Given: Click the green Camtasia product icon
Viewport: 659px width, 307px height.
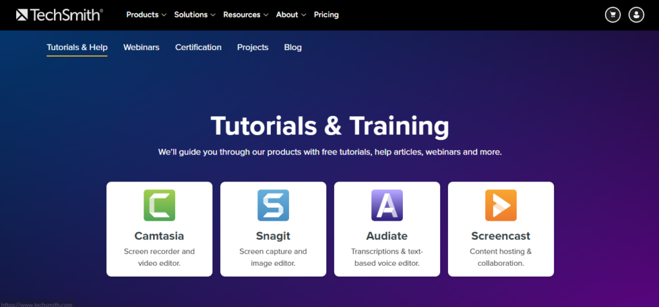Looking at the screenshot, I should click(x=159, y=205).
